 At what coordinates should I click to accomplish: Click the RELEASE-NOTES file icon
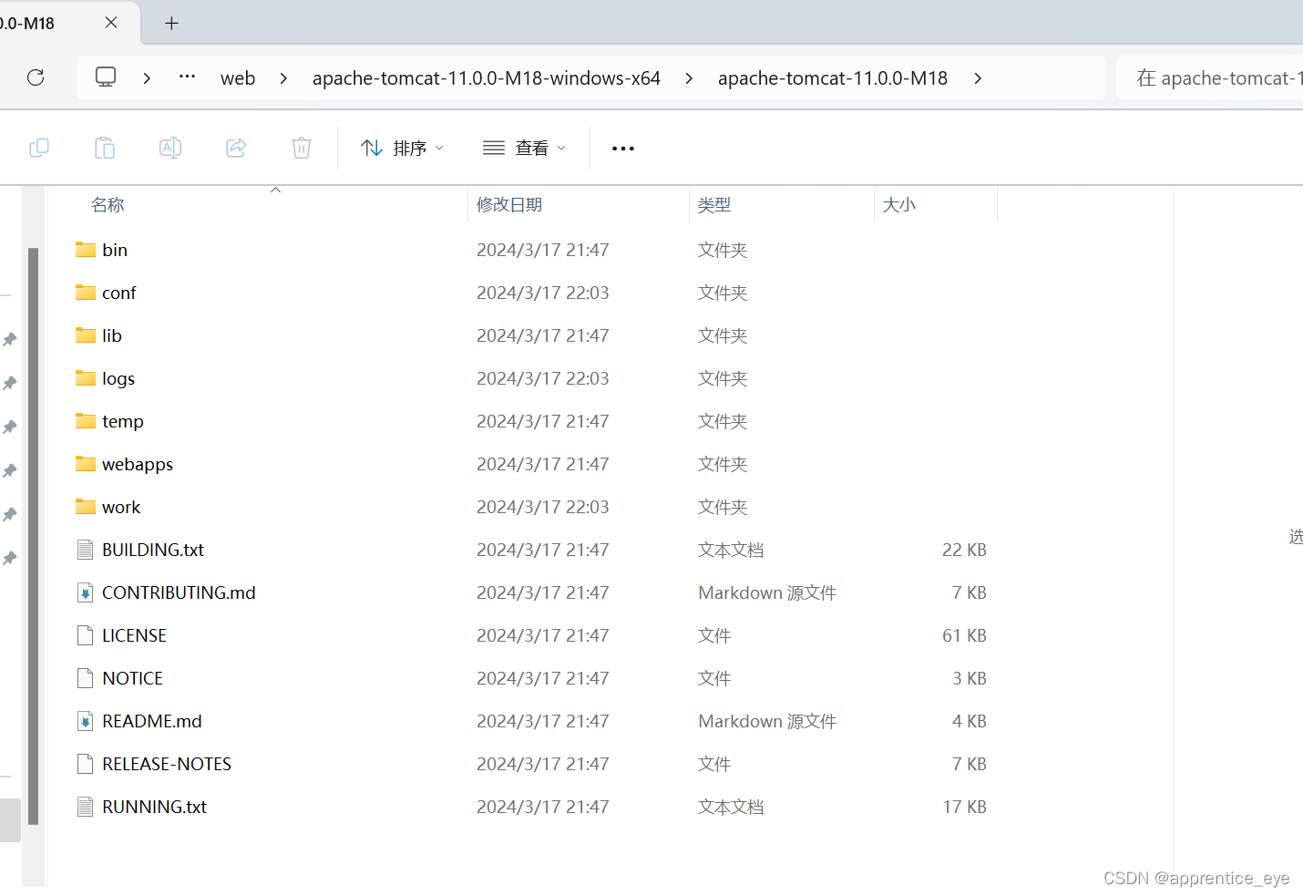(x=86, y=764)
